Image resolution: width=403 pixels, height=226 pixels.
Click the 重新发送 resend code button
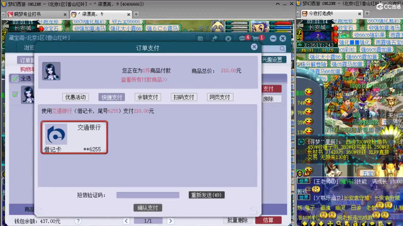tap(207, 195)
